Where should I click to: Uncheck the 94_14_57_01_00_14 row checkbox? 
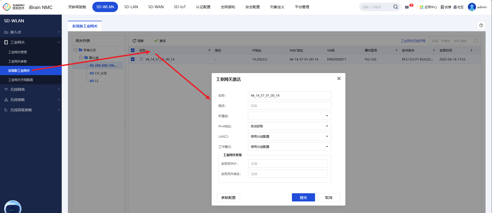(133, 59)
